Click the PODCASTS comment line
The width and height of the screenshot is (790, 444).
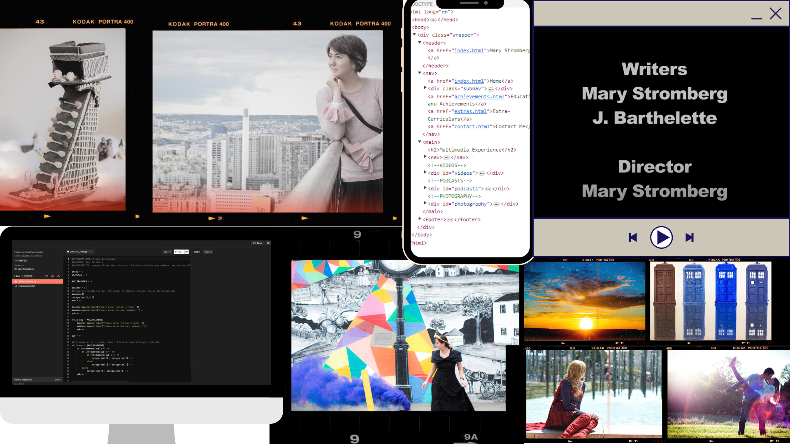450,180
